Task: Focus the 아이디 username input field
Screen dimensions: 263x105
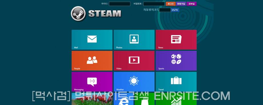Action: [x=119, y=4]
